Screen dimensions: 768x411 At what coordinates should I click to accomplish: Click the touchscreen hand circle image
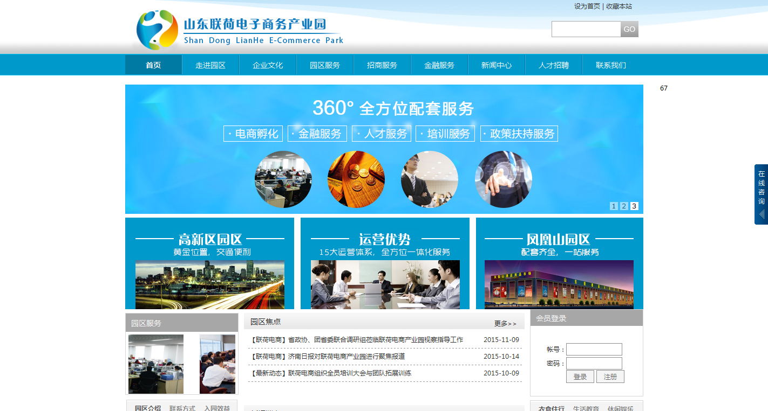[x=503, y=179]
